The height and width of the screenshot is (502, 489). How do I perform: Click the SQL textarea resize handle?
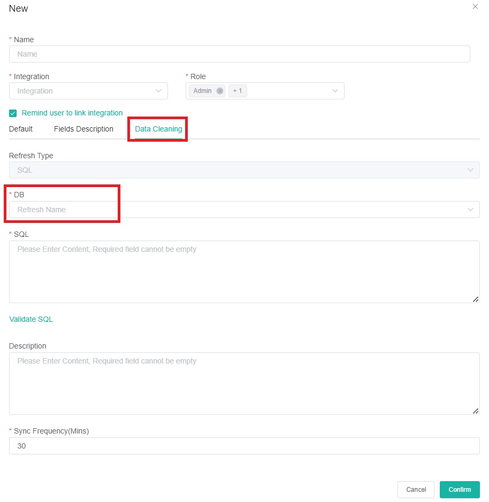475,300
